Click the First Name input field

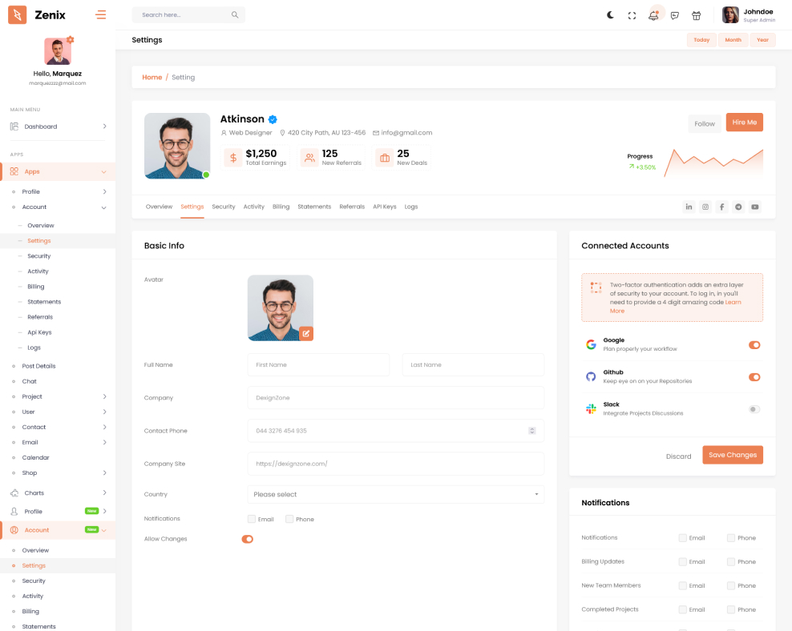click(x=318, y=365)
